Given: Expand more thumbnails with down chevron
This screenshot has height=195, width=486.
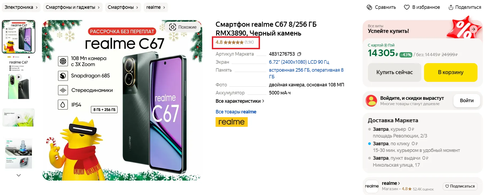Looking at the screenshot, I should pyautogui.click(x=19, y=175).
